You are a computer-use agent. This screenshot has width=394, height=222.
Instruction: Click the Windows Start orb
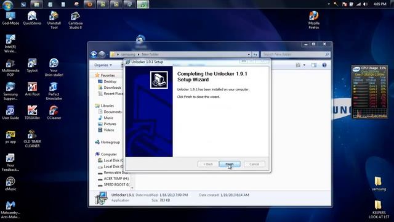coord(8,4)
